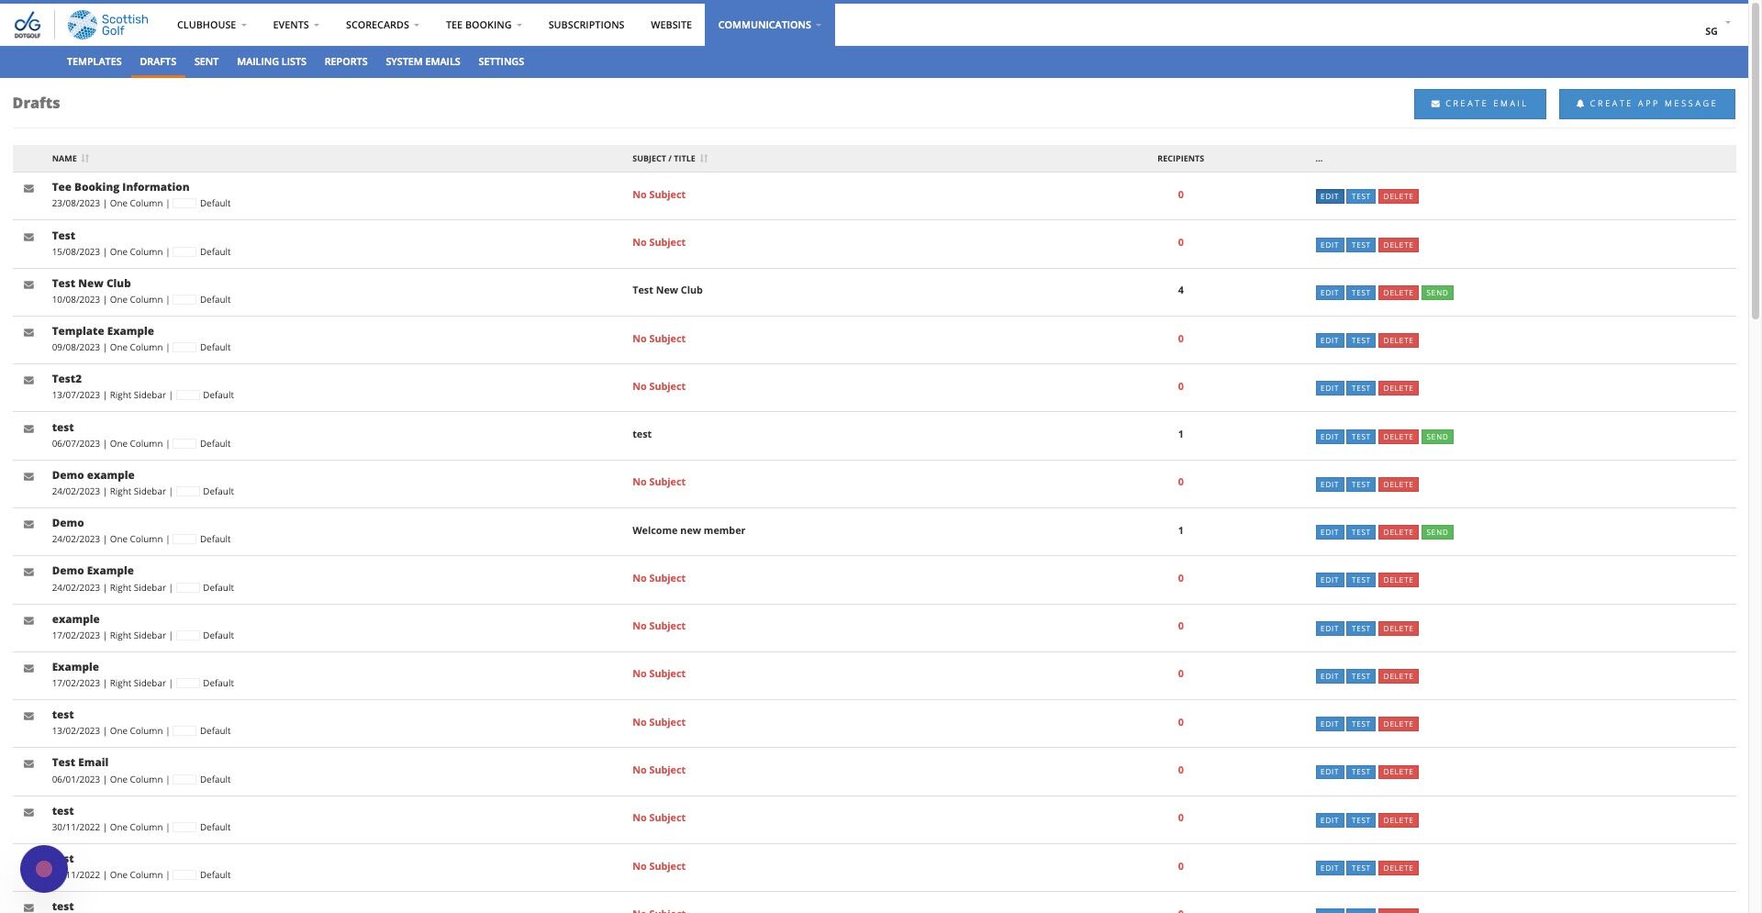Send the draft with Welcome new member subject
Image resolution: width=1762 pixels, height=913 pixels.
(x=1437, y=532)
